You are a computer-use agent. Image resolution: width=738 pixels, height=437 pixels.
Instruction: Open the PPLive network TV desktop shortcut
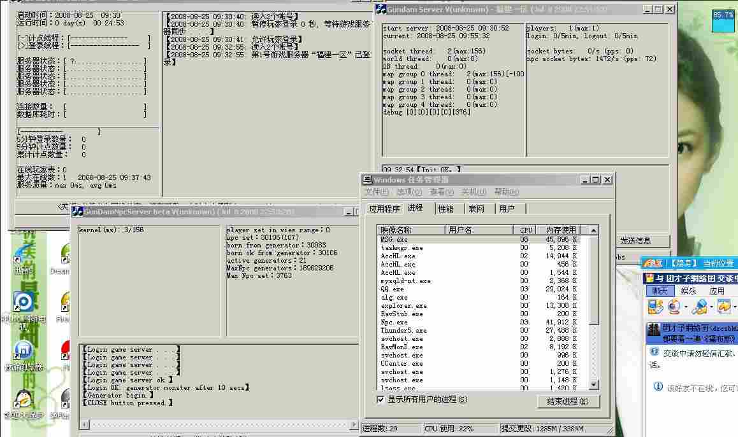pos(23,305)
